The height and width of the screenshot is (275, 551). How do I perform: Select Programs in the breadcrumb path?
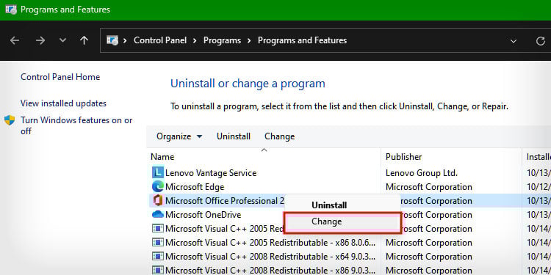pyautogui.click(x=222, y=40)
